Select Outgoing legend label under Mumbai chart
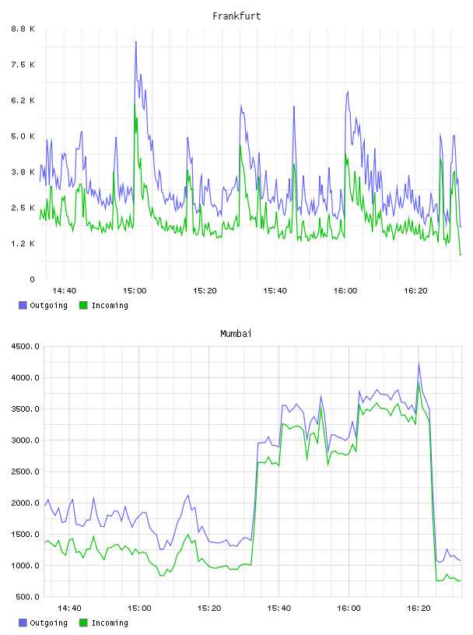473x635 pixels. 48,623
